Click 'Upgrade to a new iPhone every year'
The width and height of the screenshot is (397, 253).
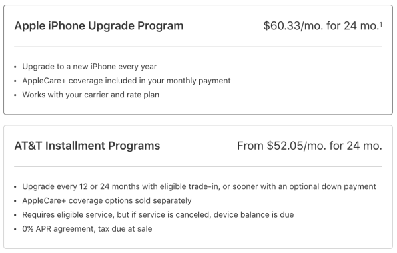click(x=89, y=67)
